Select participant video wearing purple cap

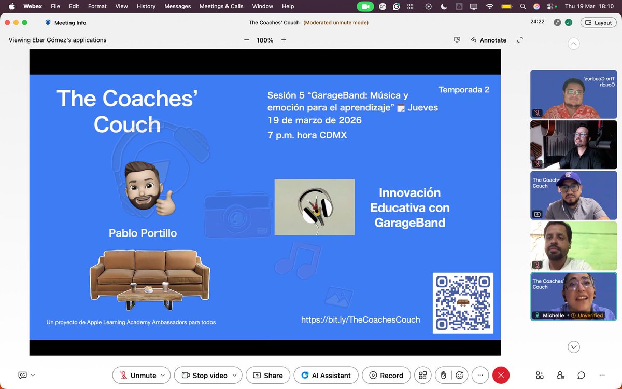click(573, 195)
